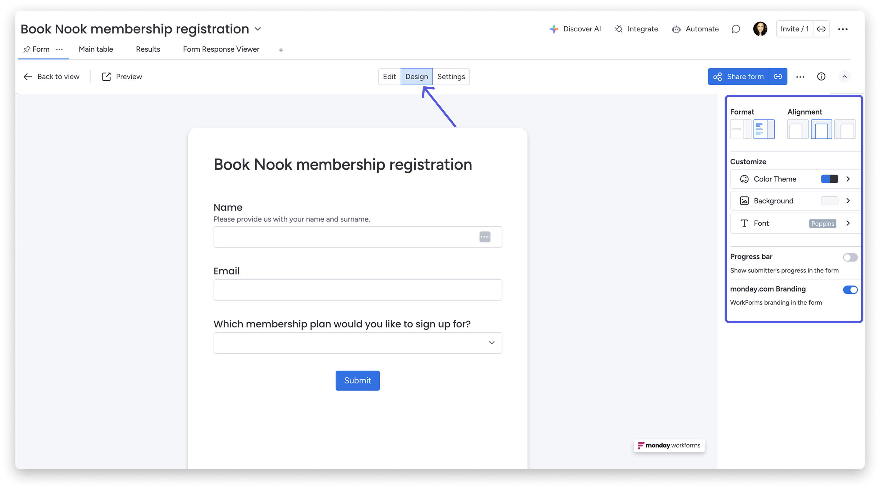The height and width of the screenshot is (489, 880).
Task: Expand the board title dropdown arrow
Action: [258, 29]
